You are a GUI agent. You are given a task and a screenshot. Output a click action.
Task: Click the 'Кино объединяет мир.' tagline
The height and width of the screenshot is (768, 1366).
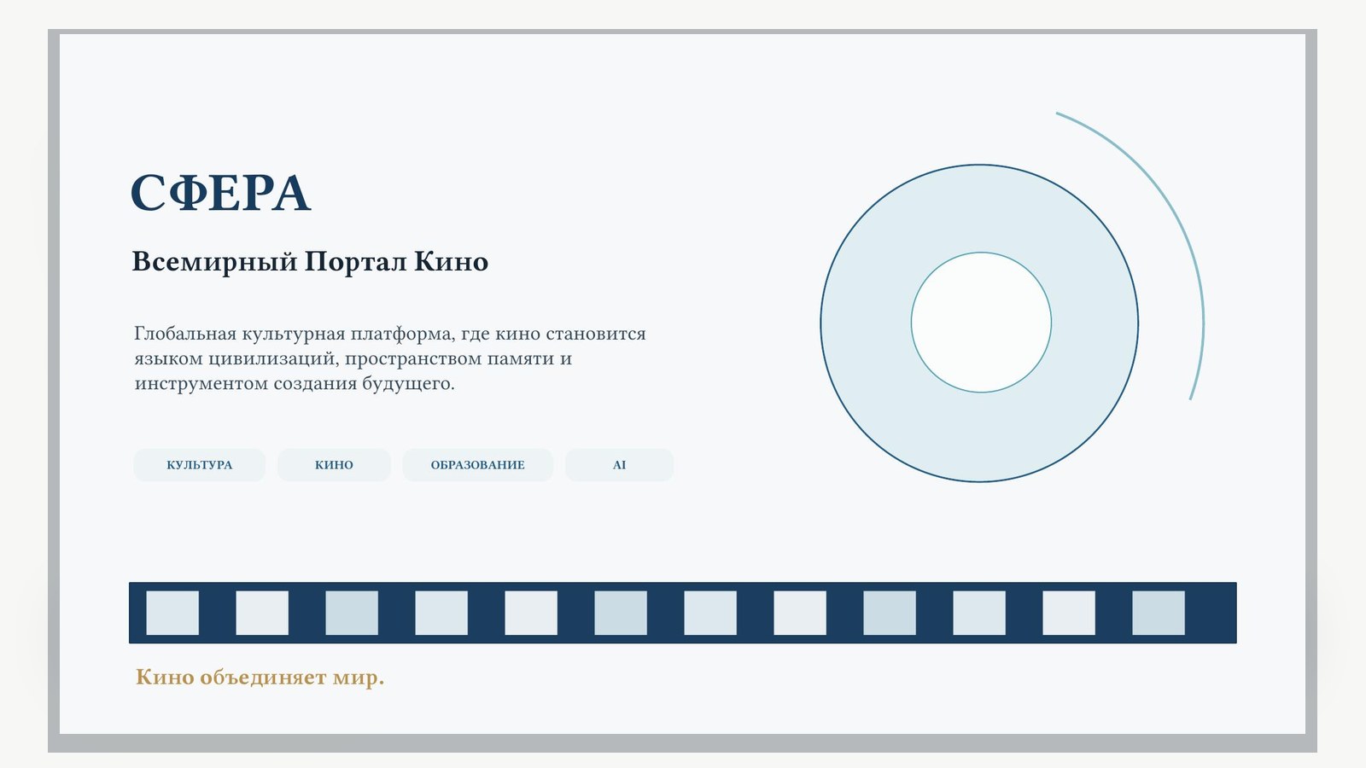(260, 678)
